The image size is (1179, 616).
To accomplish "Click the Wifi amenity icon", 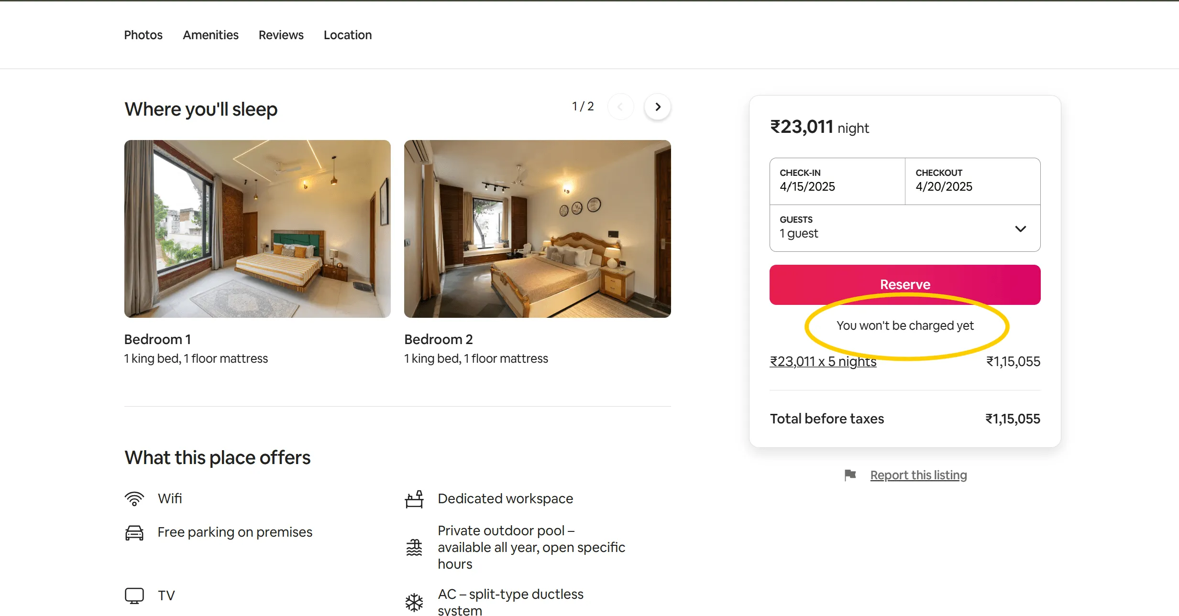I will point(134,498).
